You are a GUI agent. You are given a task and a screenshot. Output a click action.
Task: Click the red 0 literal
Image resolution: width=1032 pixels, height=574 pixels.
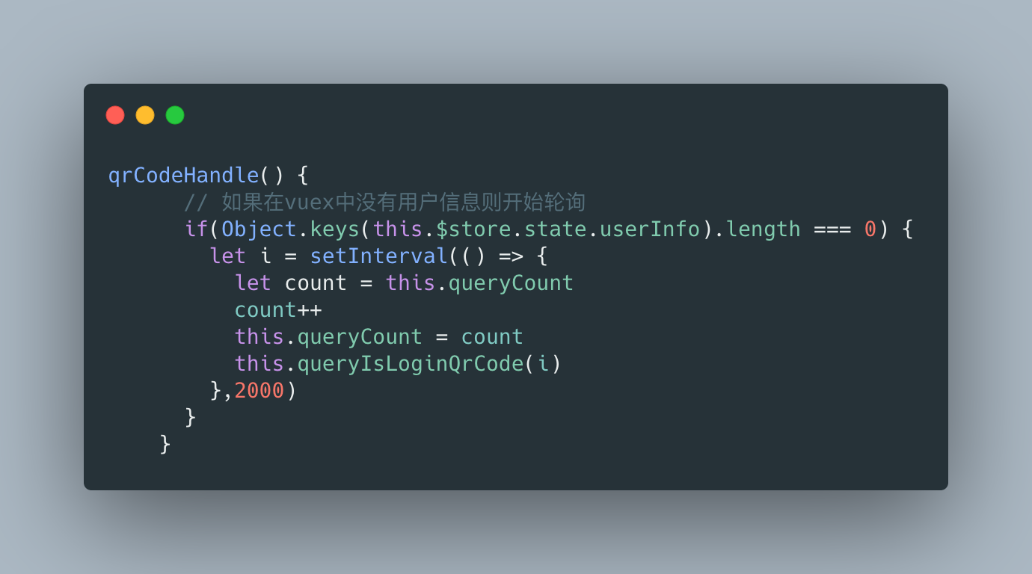[x=870, y=229]
